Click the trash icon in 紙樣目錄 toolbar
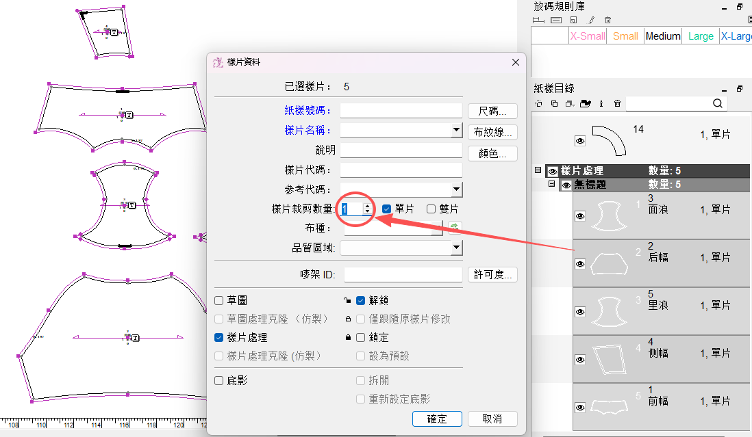 coord(617,103)
